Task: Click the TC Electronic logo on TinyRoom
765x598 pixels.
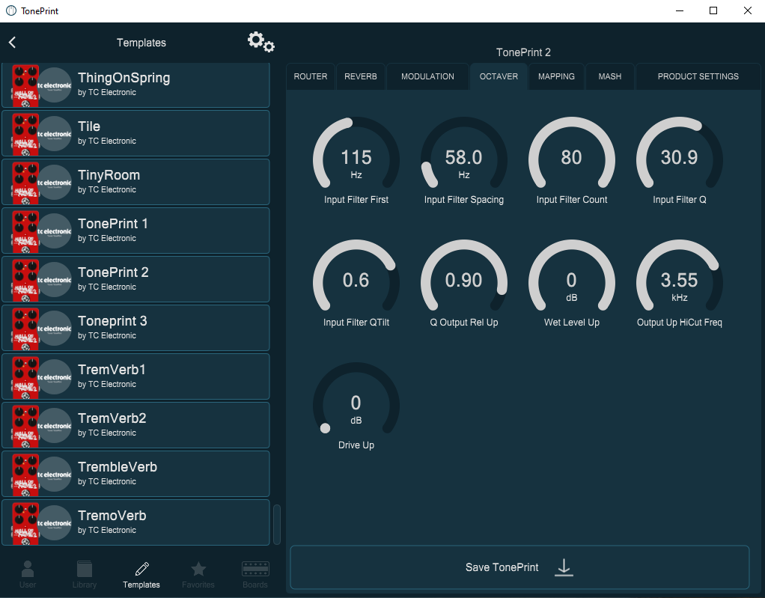Action: coord(55,183)
